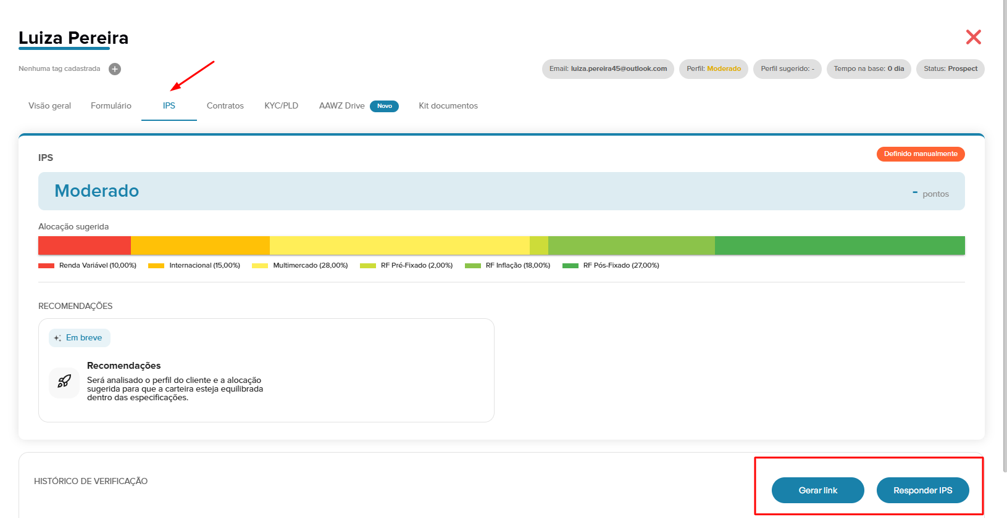Open the Visão geral tab
The width and height of the screenshot is (1007, 518).
point(49,105)
